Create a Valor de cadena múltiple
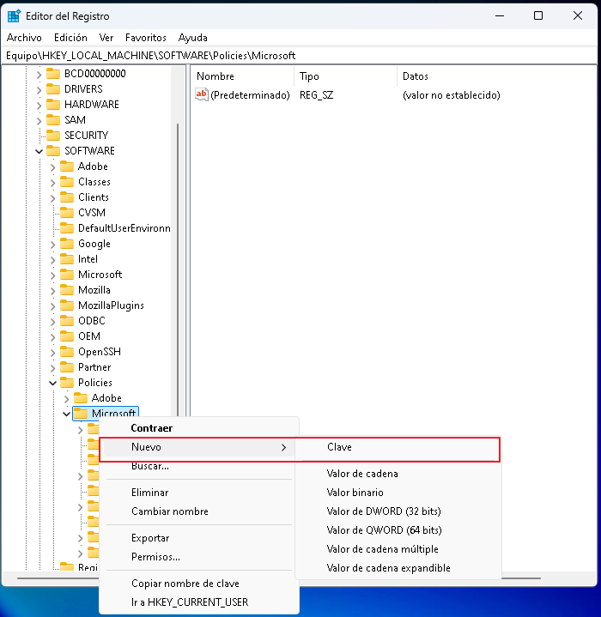 (x=398, y=549)
